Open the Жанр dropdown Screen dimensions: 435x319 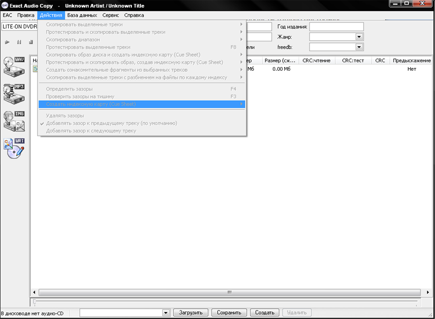(x=359, y=37)
